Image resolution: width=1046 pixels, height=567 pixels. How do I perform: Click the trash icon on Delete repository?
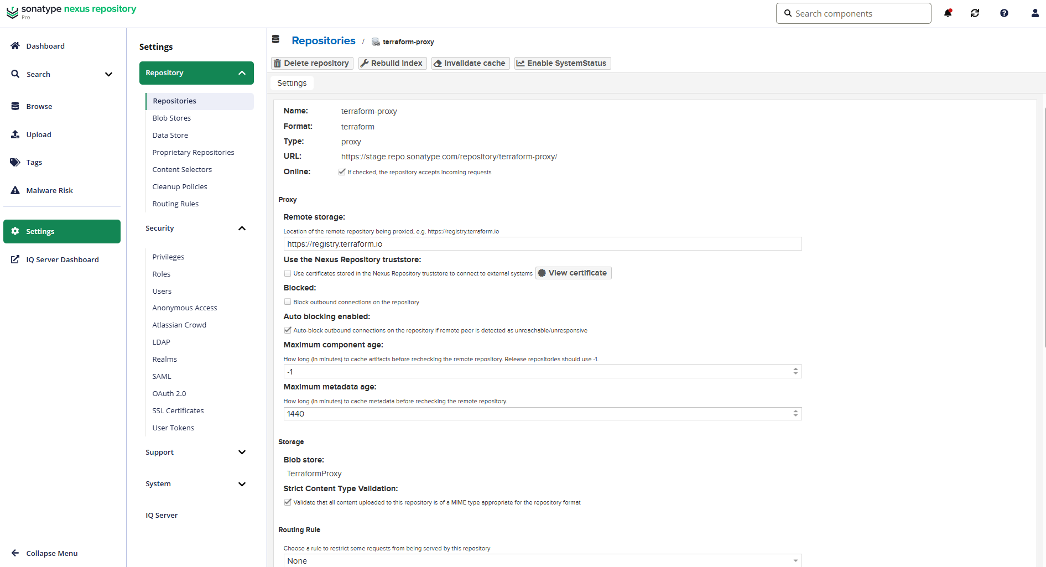click(278, 64)
